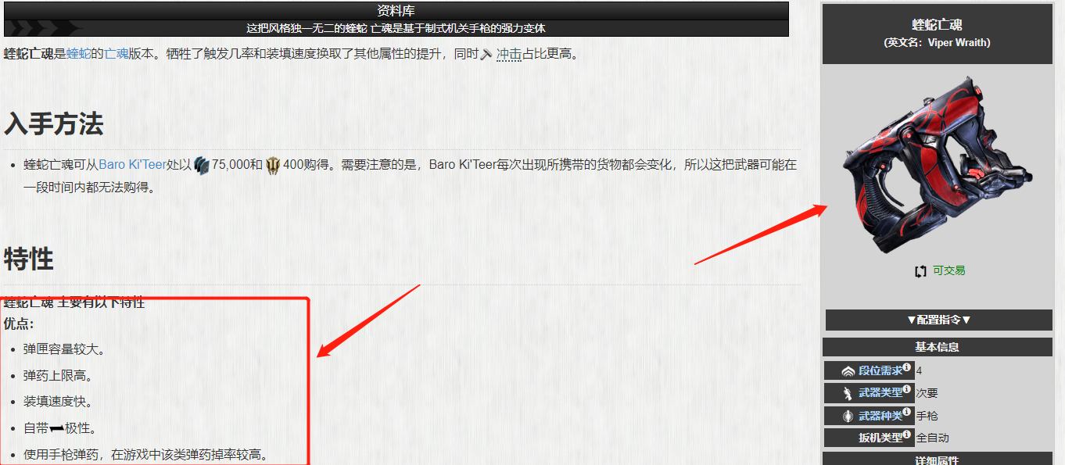Expand the 配置指令 collapsible bar
The image size is (1065, 465).
(938, 320)
